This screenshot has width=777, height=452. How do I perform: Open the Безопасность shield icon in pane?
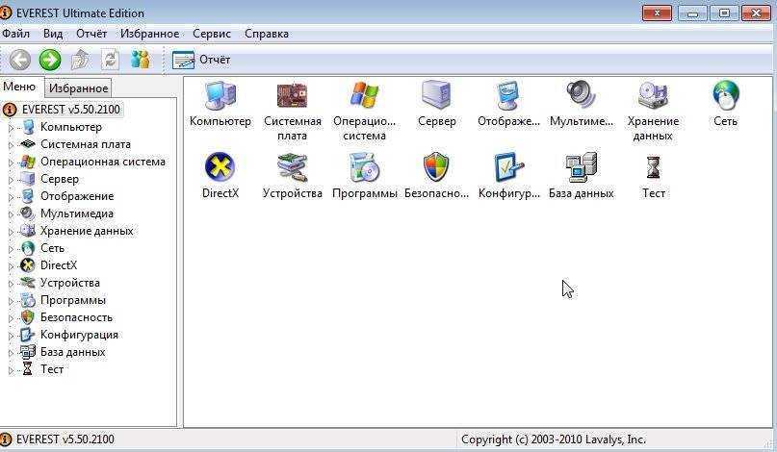click(436, 167)
